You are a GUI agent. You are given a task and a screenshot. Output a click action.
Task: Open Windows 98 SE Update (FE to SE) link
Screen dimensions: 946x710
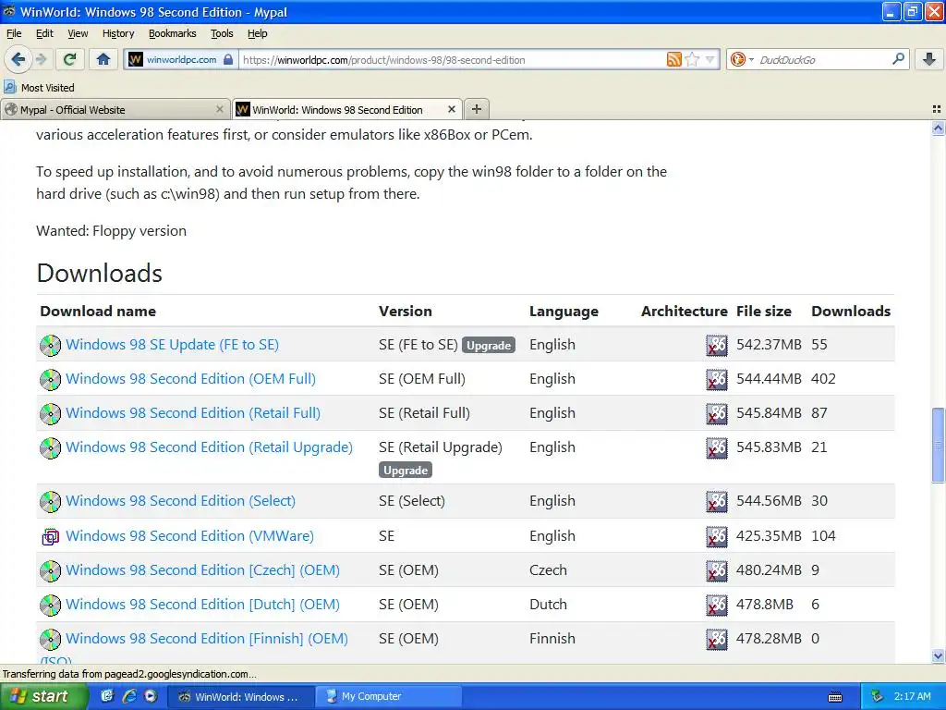coord(173,345)
